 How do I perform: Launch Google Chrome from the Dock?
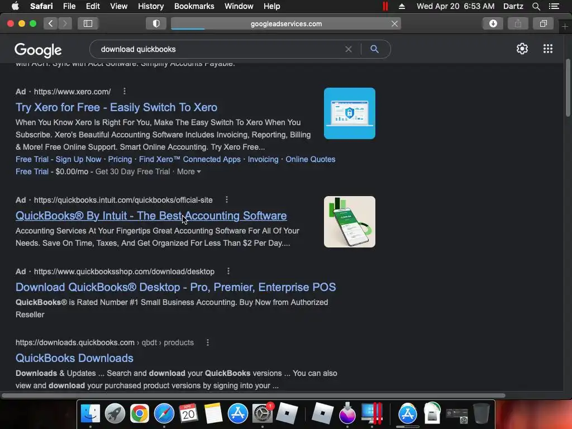pos(139,413)
